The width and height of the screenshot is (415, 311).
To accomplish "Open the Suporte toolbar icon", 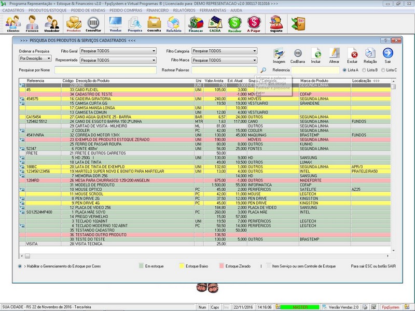I will (276, 24).
